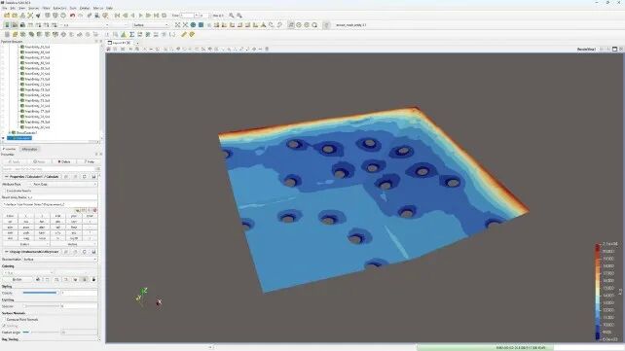The height and width of the screenshot is (351, 625).
Task: Click the Go to first frame icon
Action: pos(117,16)
